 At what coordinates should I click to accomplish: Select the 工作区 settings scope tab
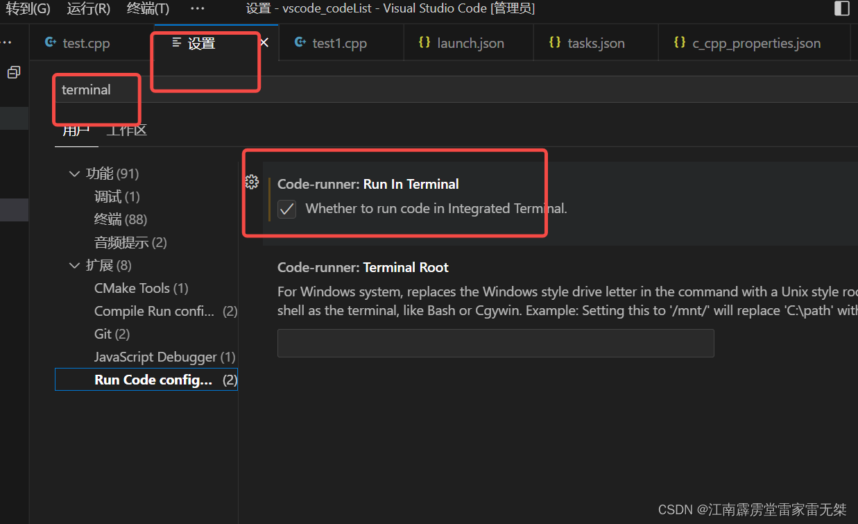126,130
